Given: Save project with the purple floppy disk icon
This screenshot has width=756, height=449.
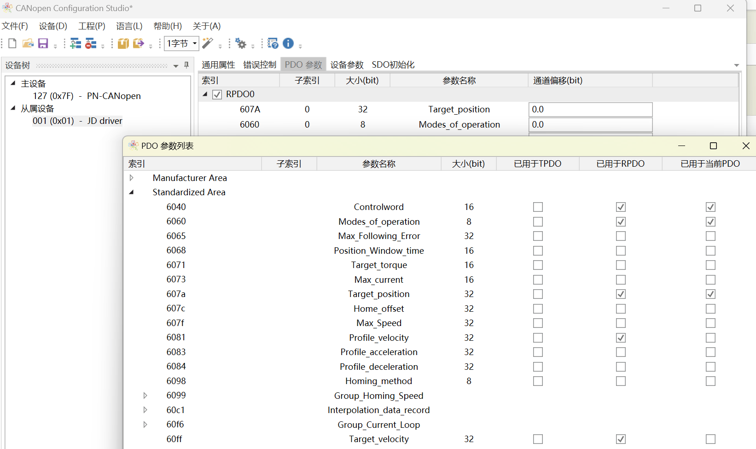Looking at the screenshot, I should pyautogui.click(x=43, y=43).
